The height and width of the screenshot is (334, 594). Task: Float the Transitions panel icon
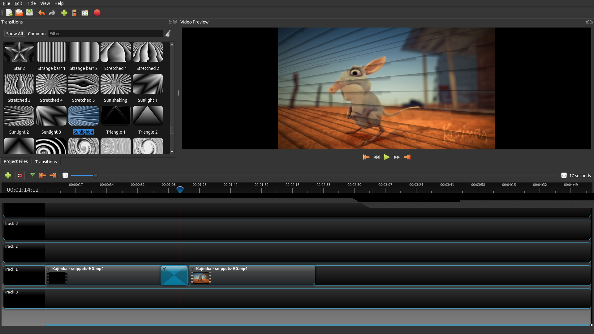click(x=170, y=22)
